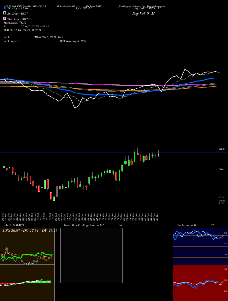Click the 'Stochastics: 78.12' reading

pyautogui.click(x=15, y=23)
